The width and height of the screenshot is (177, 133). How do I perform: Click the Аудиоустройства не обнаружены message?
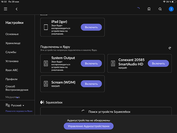pos(88,120)
